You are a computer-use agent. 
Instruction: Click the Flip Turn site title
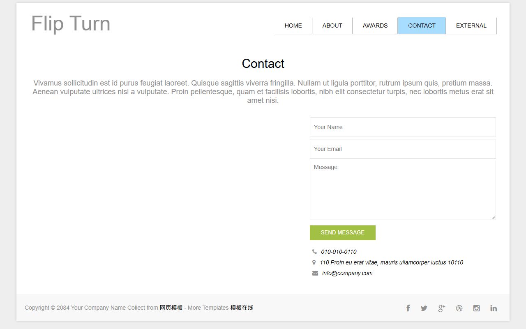pyautogui.click(x=71, y=23)
